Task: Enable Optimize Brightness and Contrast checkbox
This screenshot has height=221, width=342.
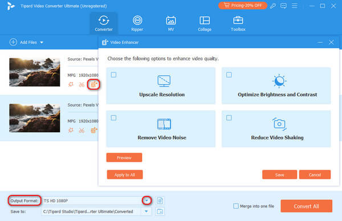Action: click(229, 75)
